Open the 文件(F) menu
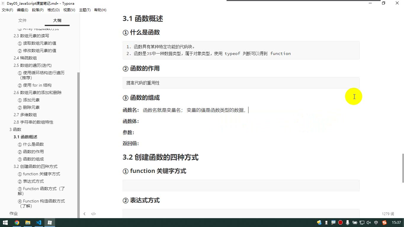 (7, 10)
